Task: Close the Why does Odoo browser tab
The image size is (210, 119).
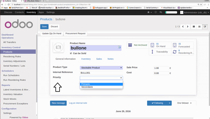Action: (x=43, y=1)
